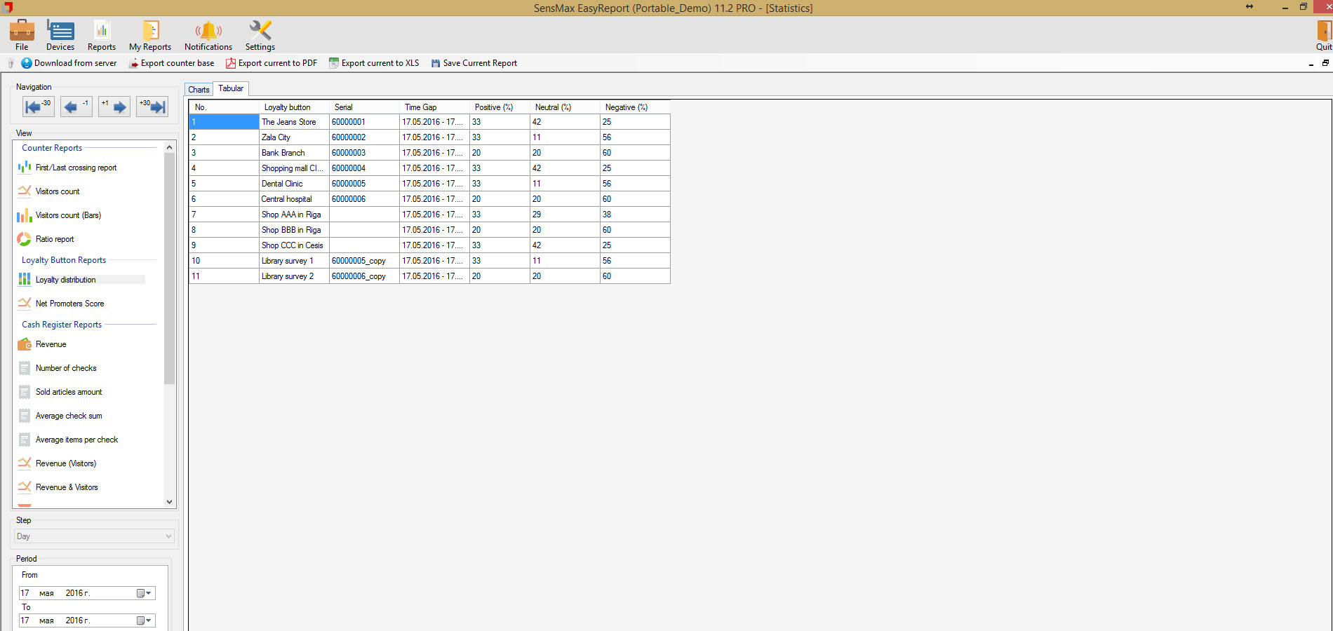Click the Negative (%) column header
1333x631 pixels.
(627, 107)
